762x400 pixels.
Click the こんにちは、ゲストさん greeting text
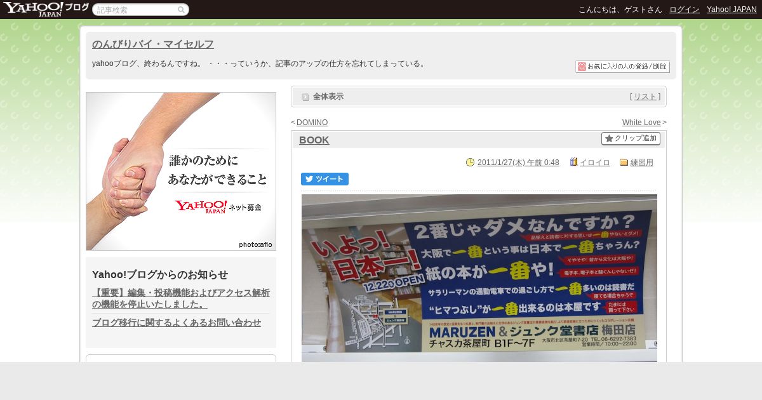(x=620, y=10)
